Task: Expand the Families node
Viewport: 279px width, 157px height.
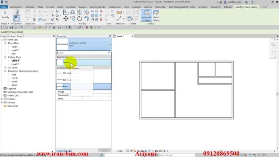Action: (2, 99)
